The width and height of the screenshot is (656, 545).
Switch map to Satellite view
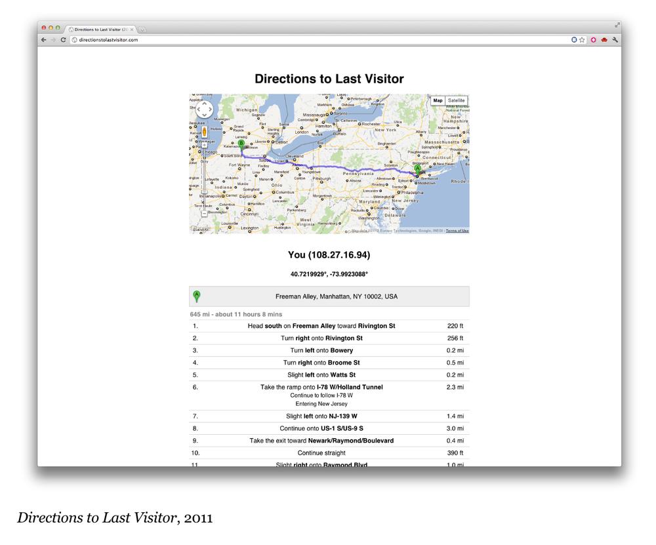[x=456, y=100]
